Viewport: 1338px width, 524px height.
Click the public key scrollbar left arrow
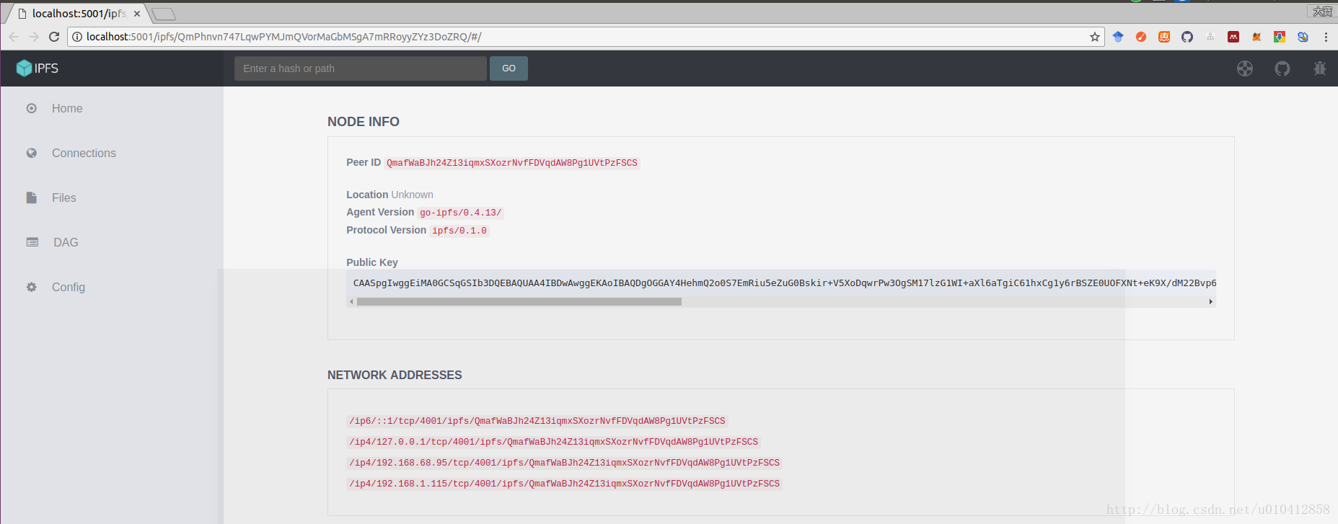[x=351, y=302]
